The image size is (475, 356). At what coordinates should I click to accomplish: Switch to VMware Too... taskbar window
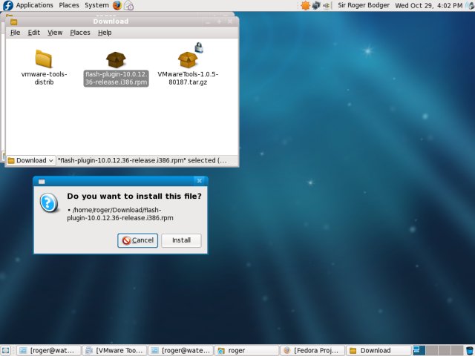pyautogui.click(x=114, y=350)
